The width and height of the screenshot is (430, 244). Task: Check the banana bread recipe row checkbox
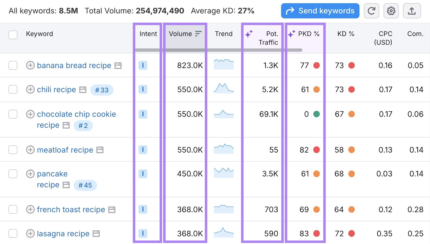point(13,65)
